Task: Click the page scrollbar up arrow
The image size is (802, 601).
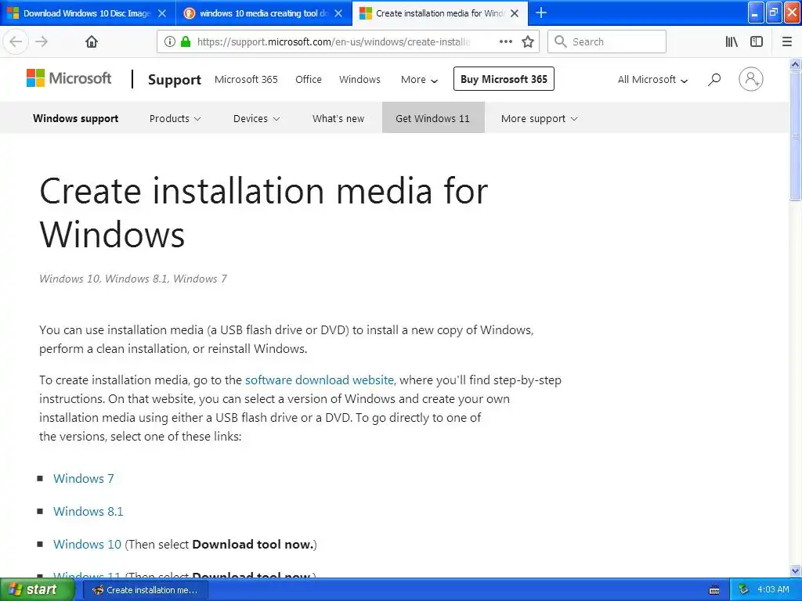Action: coord(796,64)
